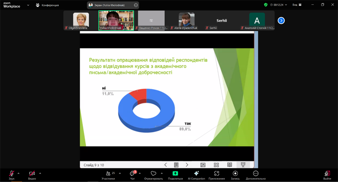Viewport: 338px width, 182px height.
Task: Show more participants with blue arrow
Action: pyautogui.click(x=281, y=21)
